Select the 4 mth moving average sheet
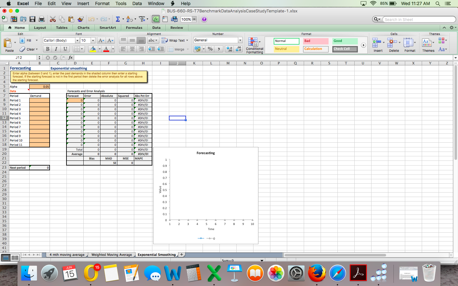 click(67, 255)
